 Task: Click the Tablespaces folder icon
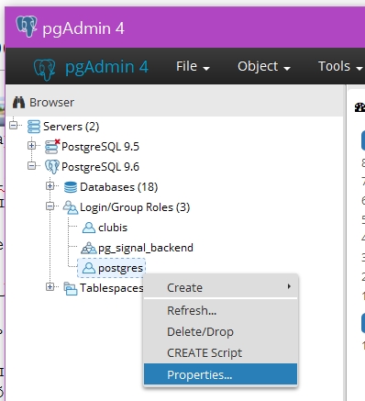coord(71,288)
